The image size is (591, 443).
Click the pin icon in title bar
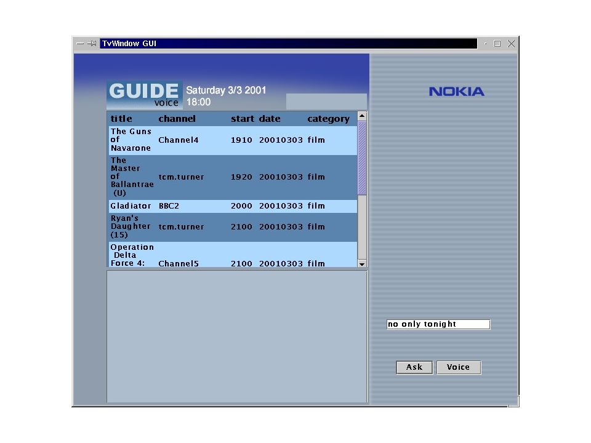click(92, 44)
